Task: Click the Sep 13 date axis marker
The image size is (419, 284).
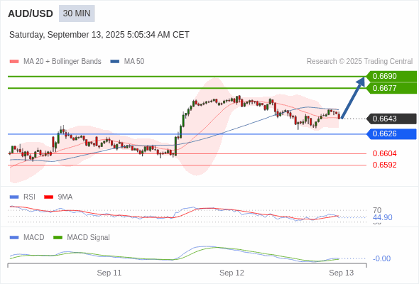Action: (342, 273)
